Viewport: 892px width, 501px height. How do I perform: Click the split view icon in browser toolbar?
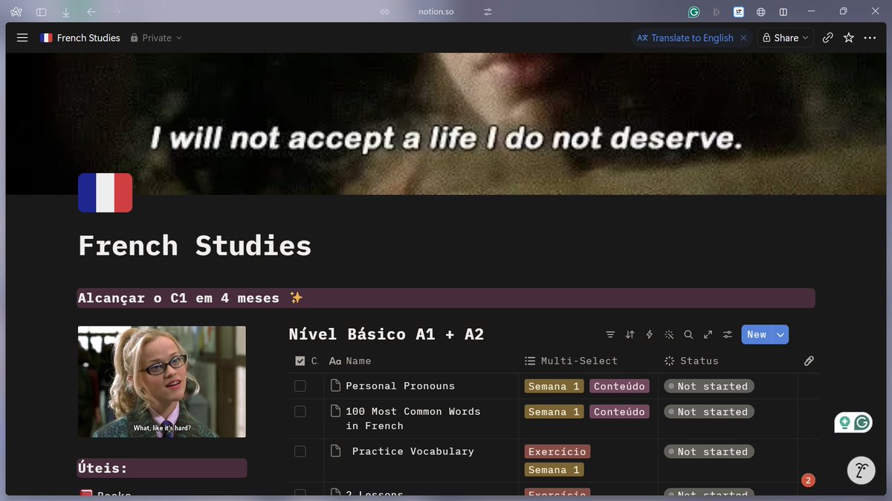783,12
